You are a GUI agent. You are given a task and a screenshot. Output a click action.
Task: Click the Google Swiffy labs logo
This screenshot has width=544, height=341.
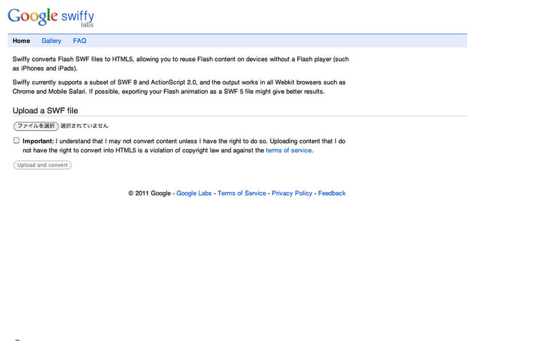50,17
